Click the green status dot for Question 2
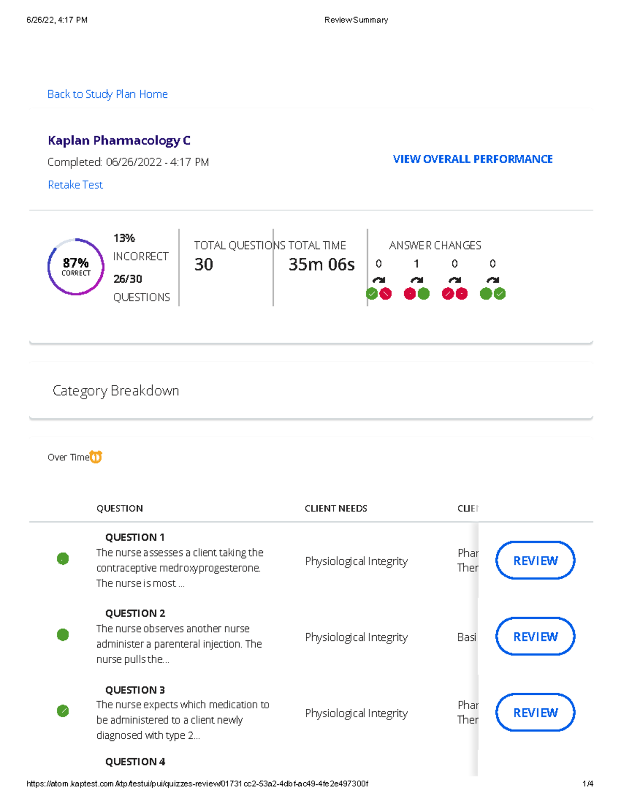The height and width of the screenshot is (804, 621). 63,635
